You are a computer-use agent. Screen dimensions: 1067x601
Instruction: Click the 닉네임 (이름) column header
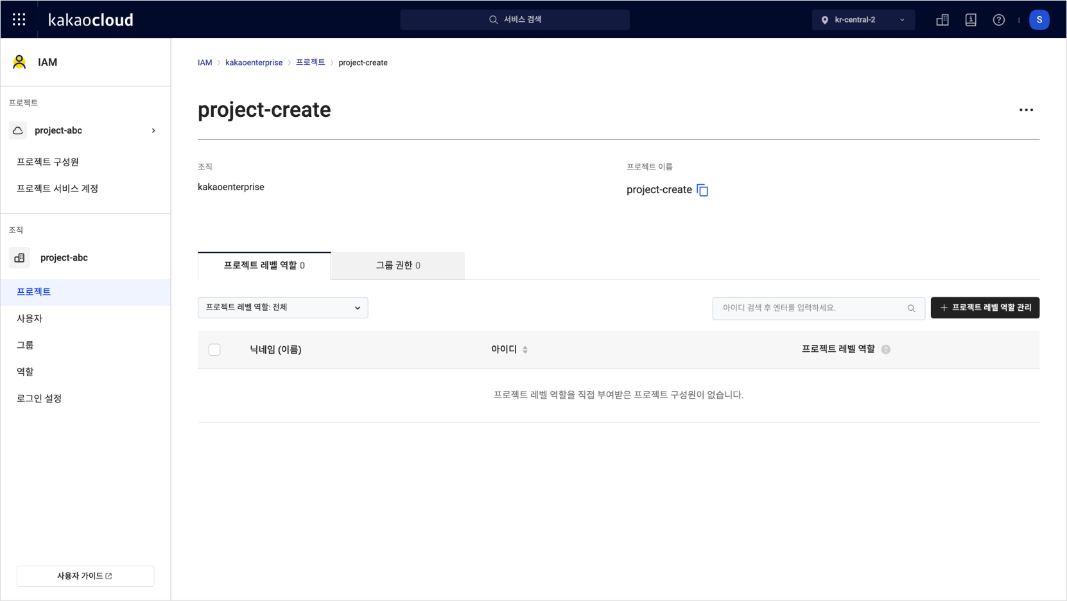tap(275, 350)
